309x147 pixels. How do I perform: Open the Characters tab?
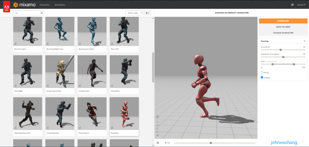click(x=45, y=5)
